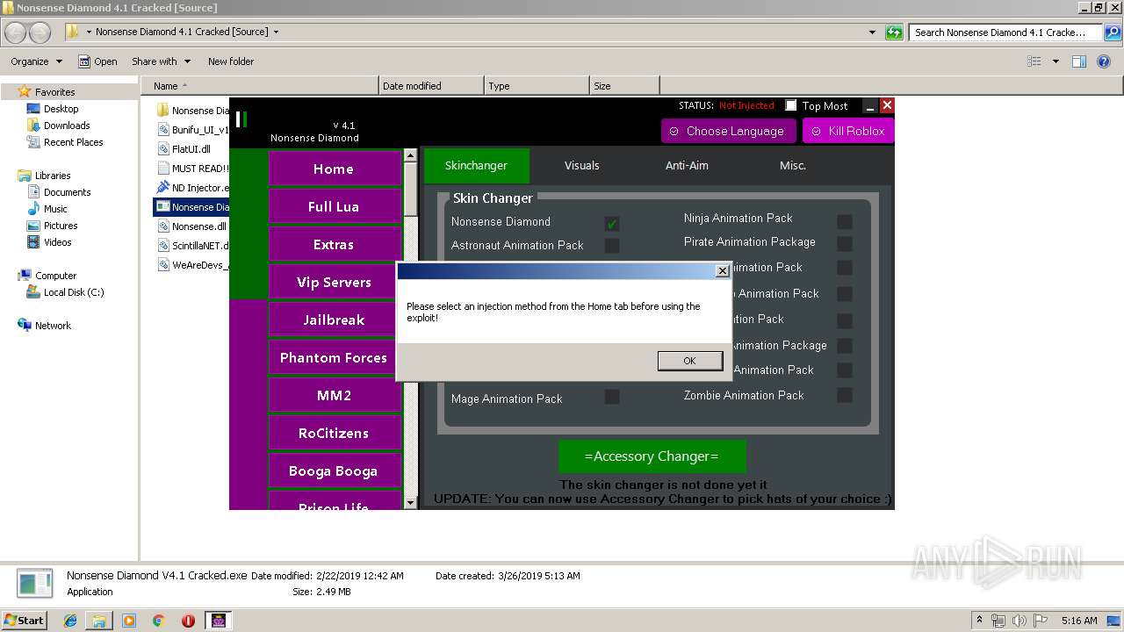Click the Choose Language button
The width and height of the screenshot is (1124, 632).
click(728, 131)
